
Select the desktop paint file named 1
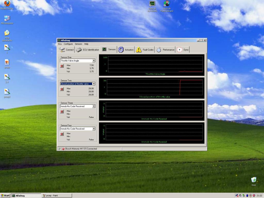7,49
